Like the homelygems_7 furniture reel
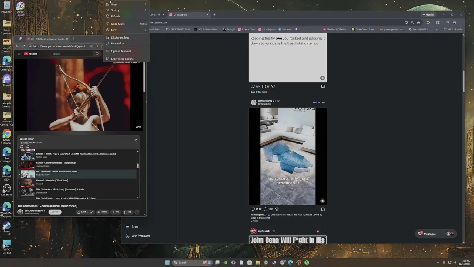This screenshot has height=267, width=474. [x=253, y=209]
